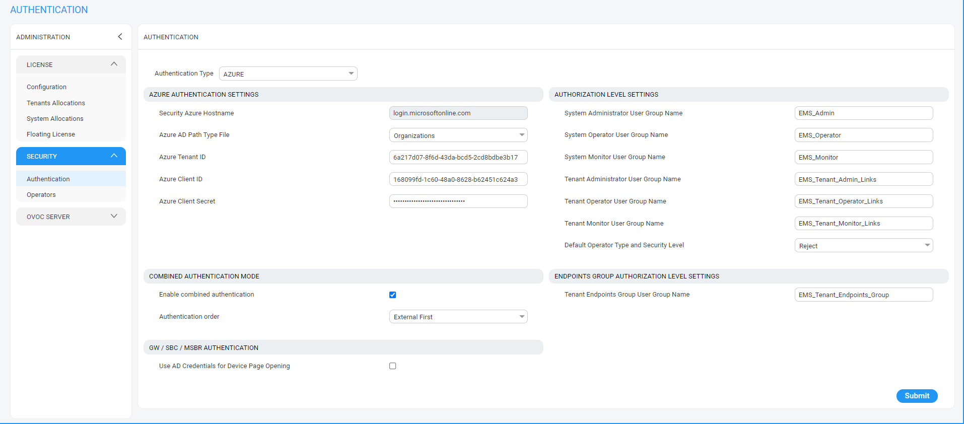Open Floating License page
This screenshot has height=424, width=964.
(x=51, y=134)
